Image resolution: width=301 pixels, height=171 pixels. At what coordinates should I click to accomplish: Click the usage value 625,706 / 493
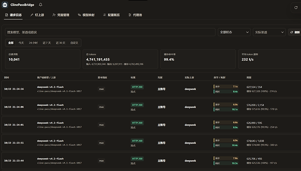pos(254,159)
